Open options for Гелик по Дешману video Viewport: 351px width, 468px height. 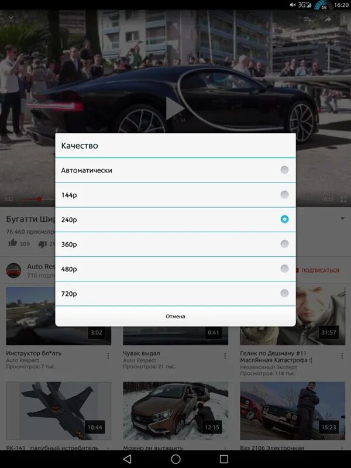pos(342,356)
